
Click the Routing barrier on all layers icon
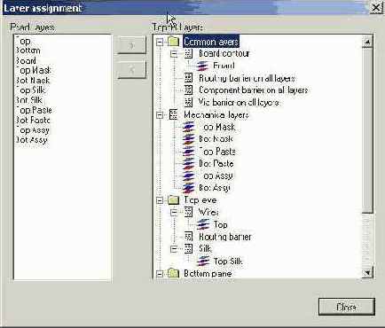point(188,78)
